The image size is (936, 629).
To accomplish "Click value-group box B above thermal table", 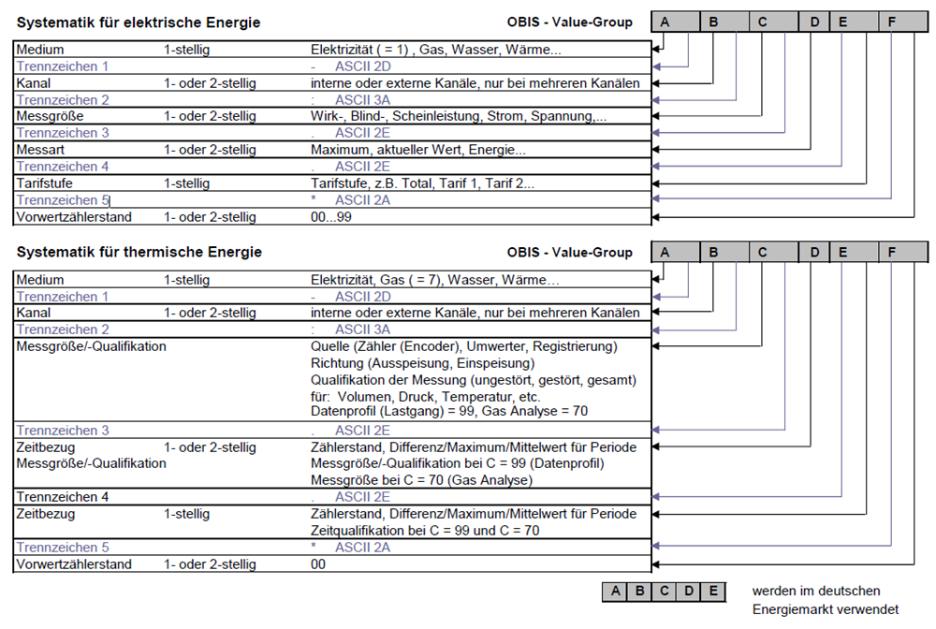I will point(724,252).
